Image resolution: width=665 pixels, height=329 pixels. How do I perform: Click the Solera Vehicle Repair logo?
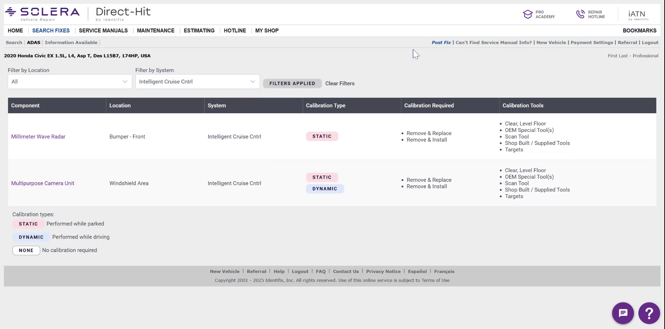point(42,13)
